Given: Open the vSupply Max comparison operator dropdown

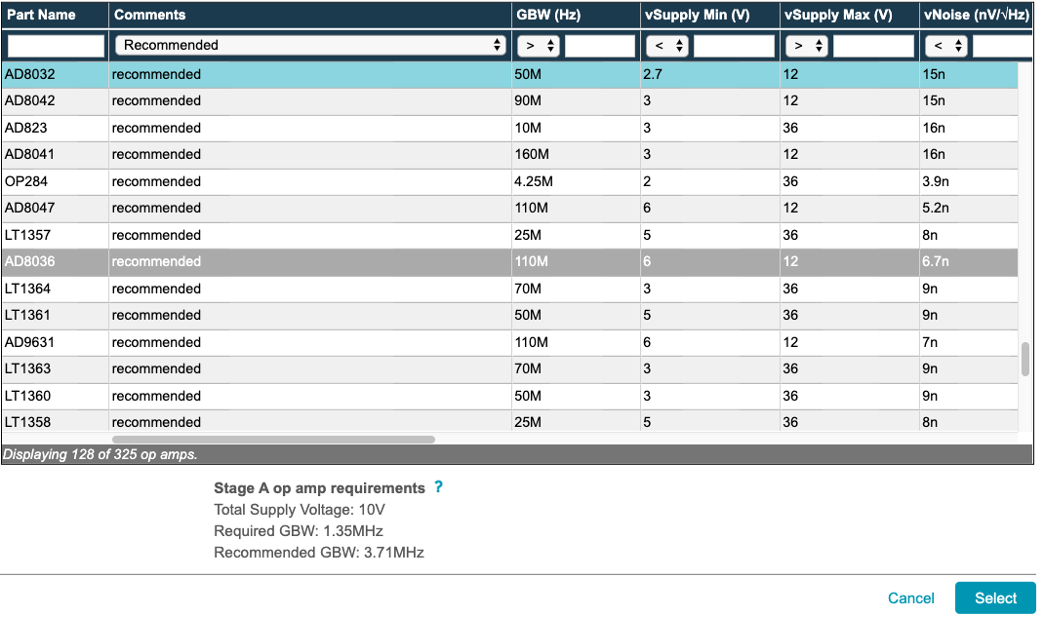Looking at the screenshot, I should [x=807, y=46].
